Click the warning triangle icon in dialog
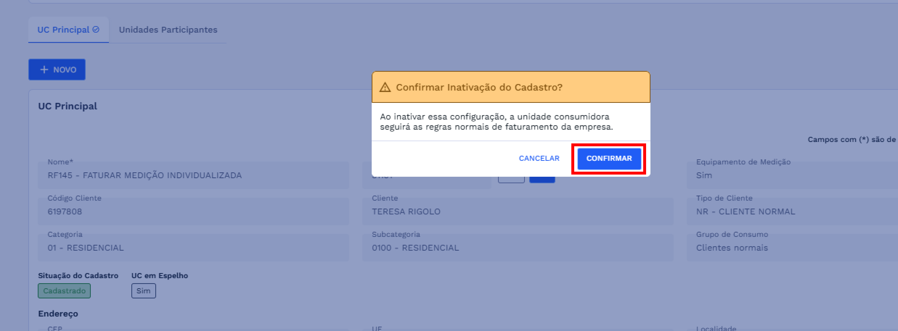898x331 pixels. (x=385, y=87)
